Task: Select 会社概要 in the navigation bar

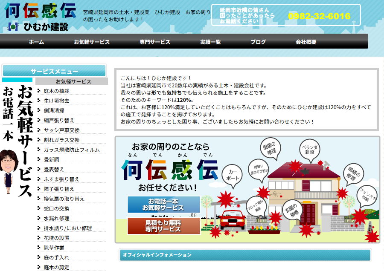Action: (306, 42)
